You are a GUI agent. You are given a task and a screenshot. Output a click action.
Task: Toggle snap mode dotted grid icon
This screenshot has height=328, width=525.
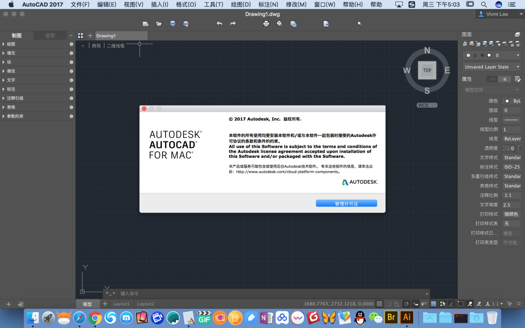point(389,304)
